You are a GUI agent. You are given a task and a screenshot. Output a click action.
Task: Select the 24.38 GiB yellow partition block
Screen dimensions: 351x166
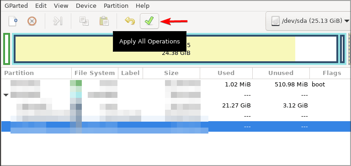point(176,49)
